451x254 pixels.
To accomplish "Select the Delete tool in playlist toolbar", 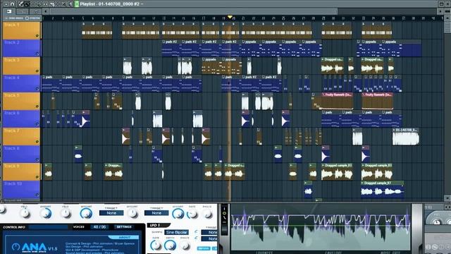I will tap(33, 4).
